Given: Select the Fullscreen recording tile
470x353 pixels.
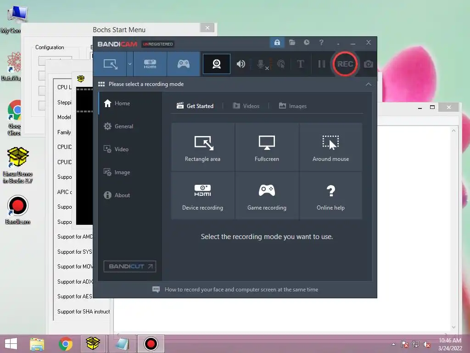Looking at the screenshot, I should [267, 147].
